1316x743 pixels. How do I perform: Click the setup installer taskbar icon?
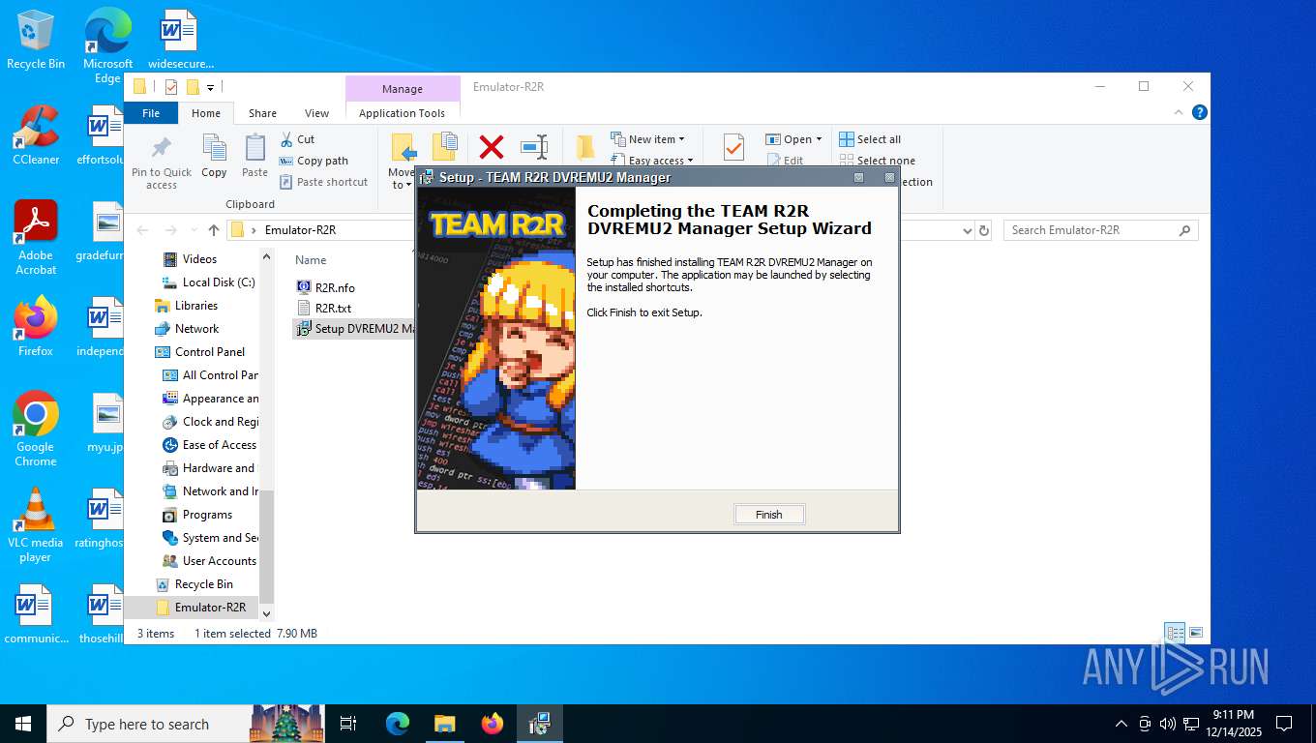pyautogui.click(x=539, y=724)
